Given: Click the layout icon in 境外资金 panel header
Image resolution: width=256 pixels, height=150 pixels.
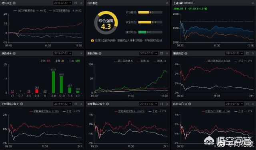Looking at the screenshot, I should (76, 3).
